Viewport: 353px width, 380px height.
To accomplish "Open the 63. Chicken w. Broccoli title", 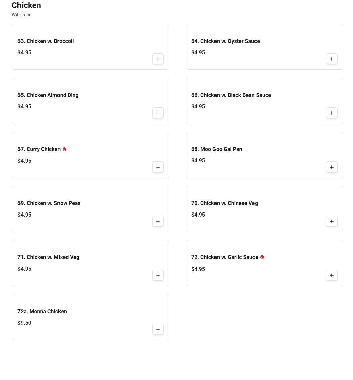I will 46,41.
